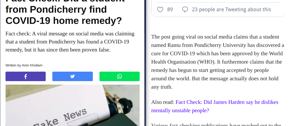Open the James Harden fact check link

click(215, 106)
